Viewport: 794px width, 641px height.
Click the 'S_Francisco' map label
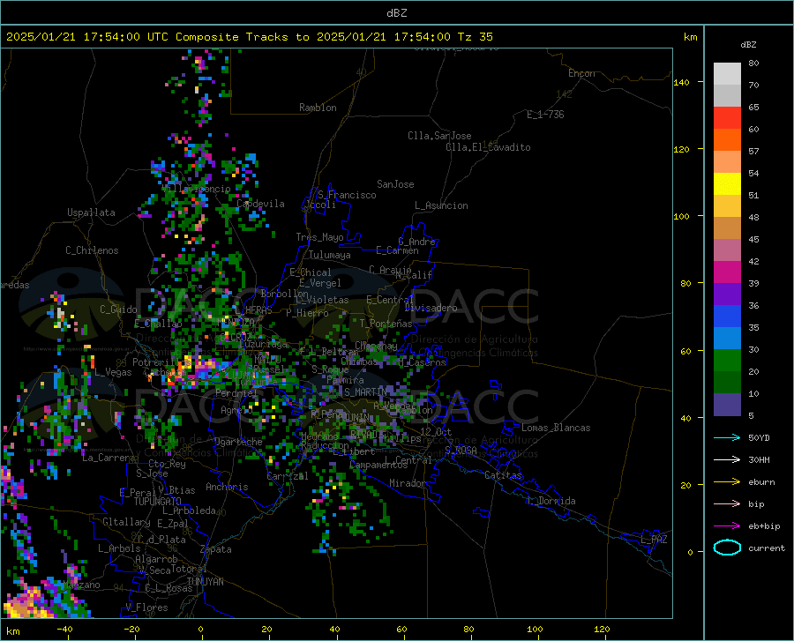(347, 195)
